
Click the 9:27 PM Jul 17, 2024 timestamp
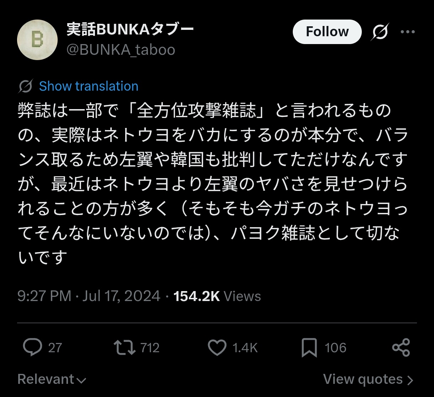89,296
